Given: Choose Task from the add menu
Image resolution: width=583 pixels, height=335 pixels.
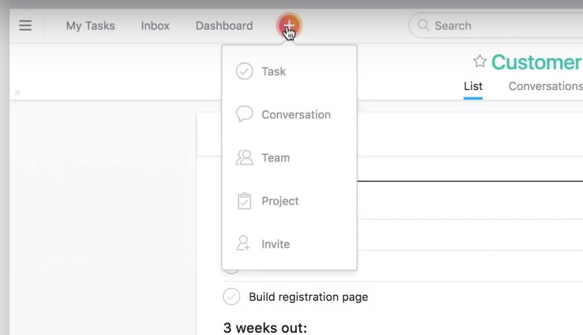Looking at the screenshot, I should click(289, 71).
